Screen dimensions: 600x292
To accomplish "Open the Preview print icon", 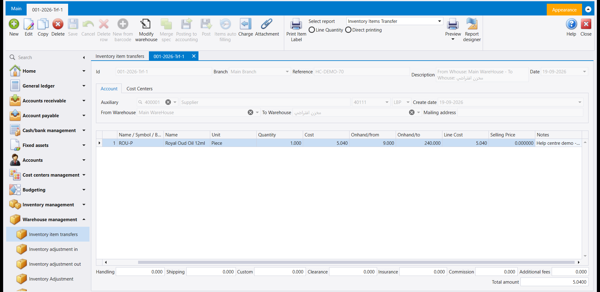I will pyautogui.click(x=453, y=24).
